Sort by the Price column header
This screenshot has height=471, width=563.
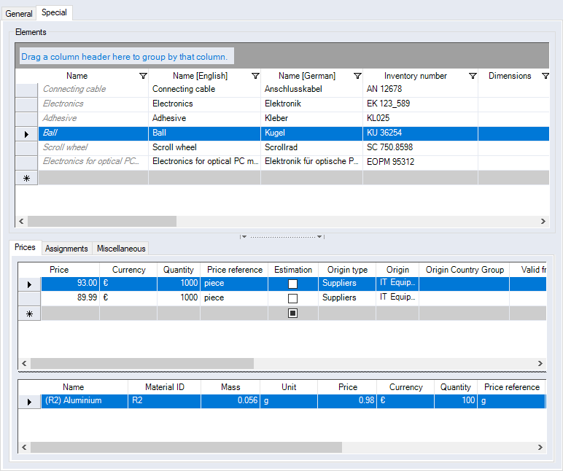[x=59, y=270]
